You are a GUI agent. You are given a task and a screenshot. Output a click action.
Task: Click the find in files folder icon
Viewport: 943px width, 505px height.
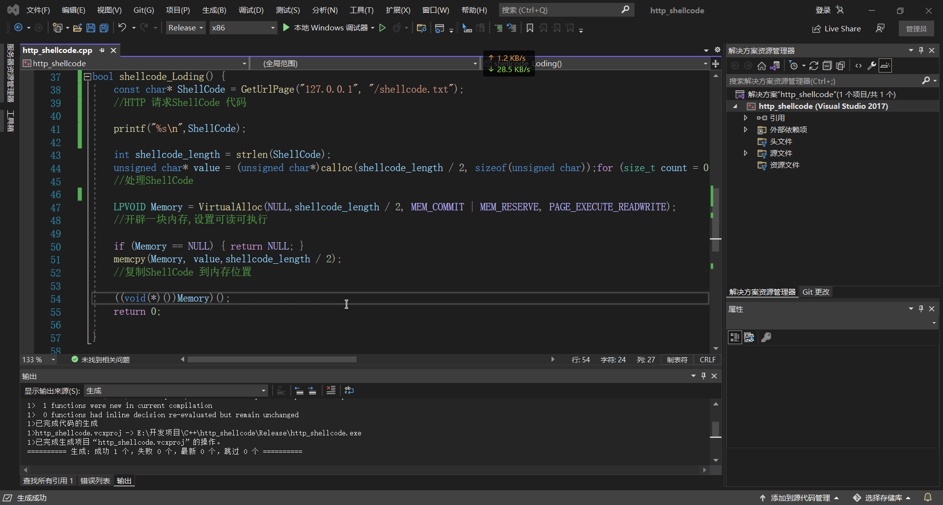[421, 28]
